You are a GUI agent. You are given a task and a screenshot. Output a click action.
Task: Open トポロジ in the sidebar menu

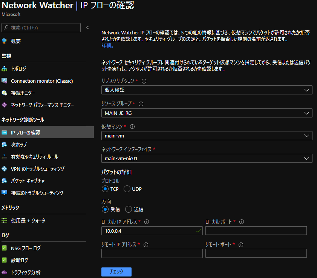coord(18,69)
